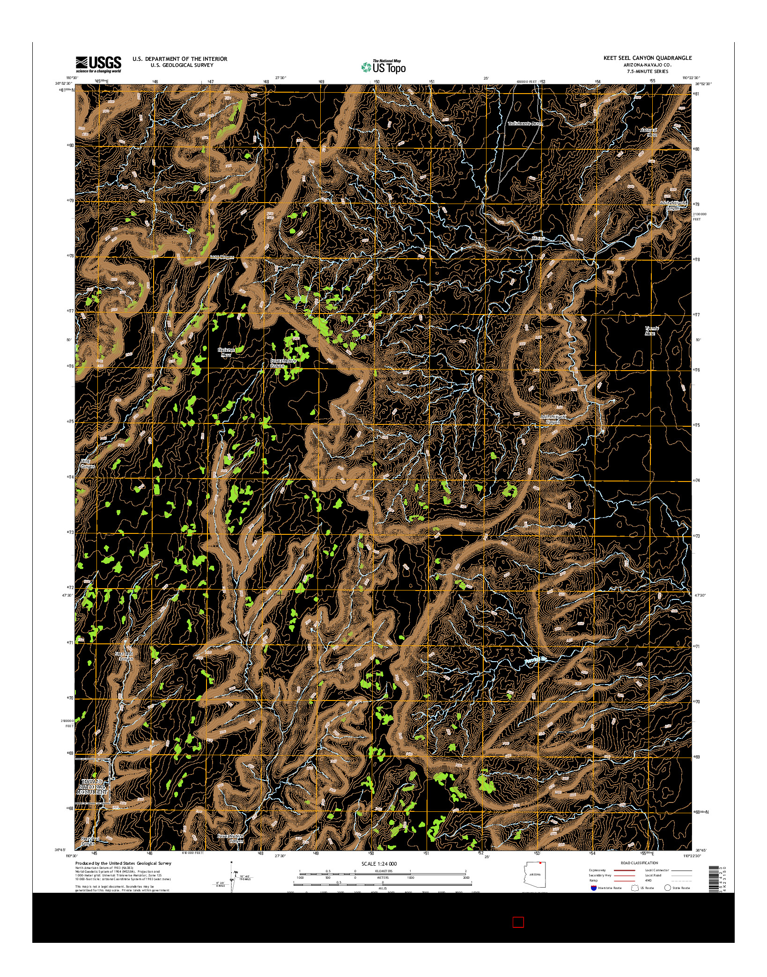Click the '4WD' road class label
Viewport: 767px width, 977px height.
point(648,881)
